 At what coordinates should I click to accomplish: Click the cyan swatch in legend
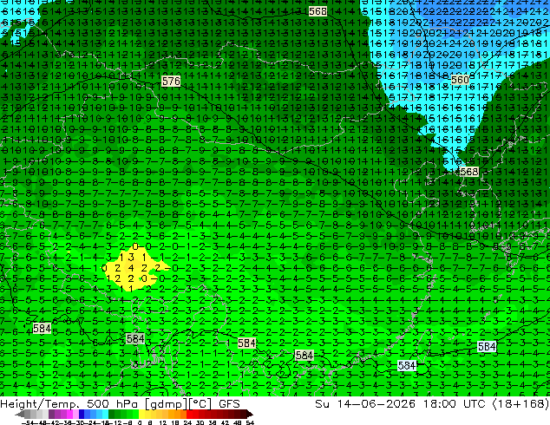105,415
